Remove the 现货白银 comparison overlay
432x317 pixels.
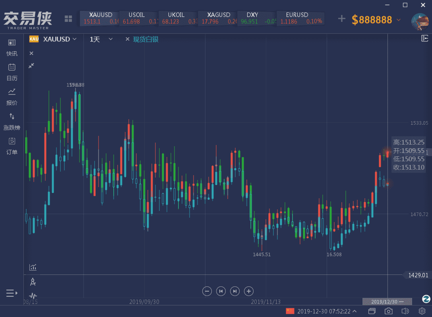pyautogui.click(x=128, y=39)
